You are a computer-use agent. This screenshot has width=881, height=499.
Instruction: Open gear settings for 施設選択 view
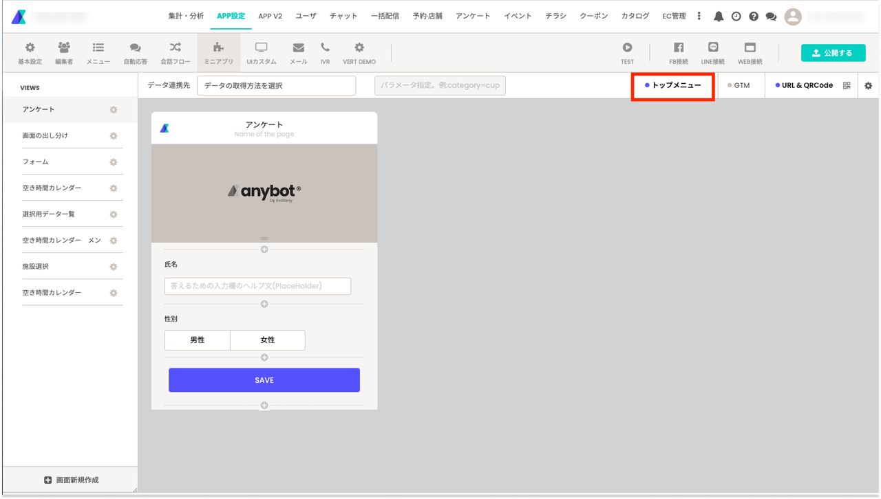114,267
